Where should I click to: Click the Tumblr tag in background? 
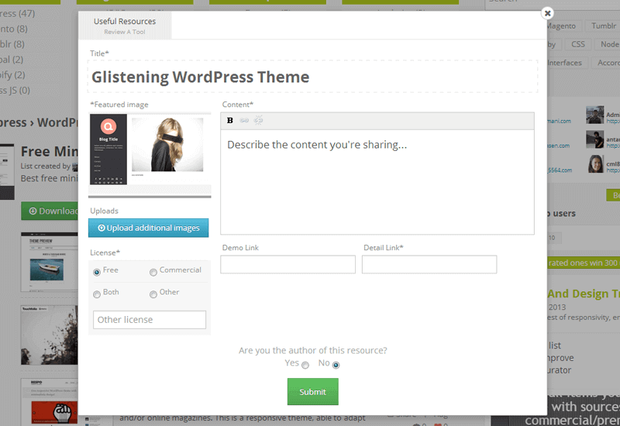pos(604,26)
